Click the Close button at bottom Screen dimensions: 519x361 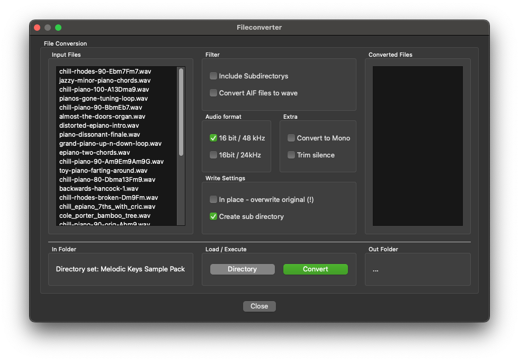coord(259,306)
